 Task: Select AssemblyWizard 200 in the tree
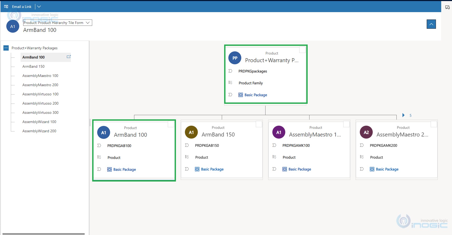pos(39,131)
